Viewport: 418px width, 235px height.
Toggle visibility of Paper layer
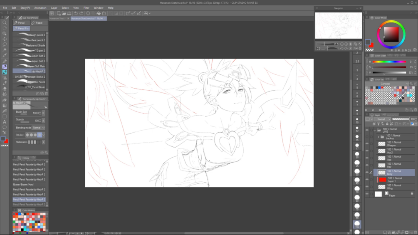click(x=367, y=194)
